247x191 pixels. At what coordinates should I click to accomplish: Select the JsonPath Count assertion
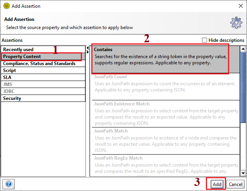coord(166,87)
